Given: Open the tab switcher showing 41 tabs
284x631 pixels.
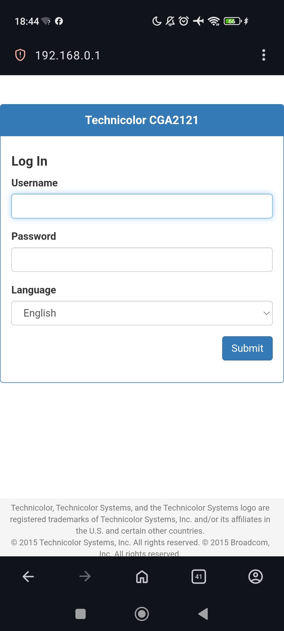Looking at the screenshot, I should (199, 576).
